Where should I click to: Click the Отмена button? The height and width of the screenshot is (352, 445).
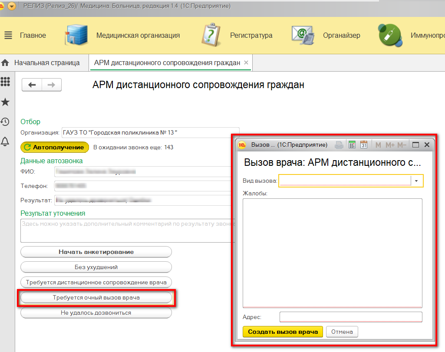(x=342, y=332)
